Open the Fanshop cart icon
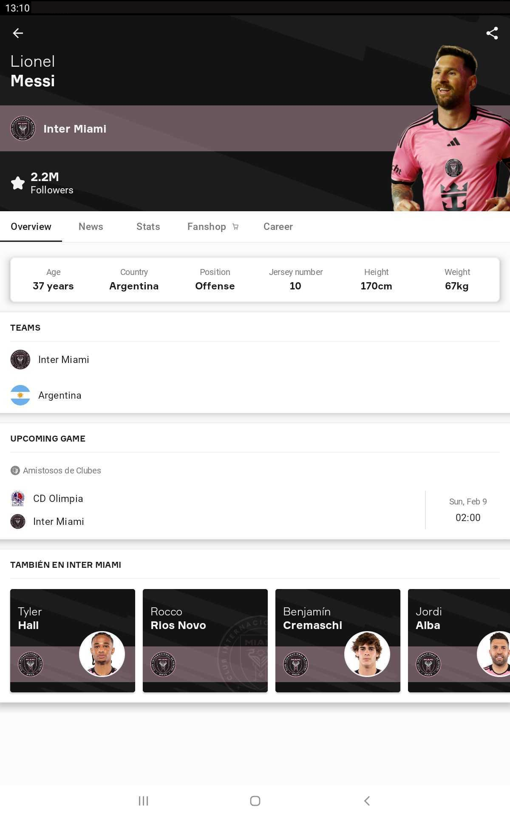 [235, 227]
